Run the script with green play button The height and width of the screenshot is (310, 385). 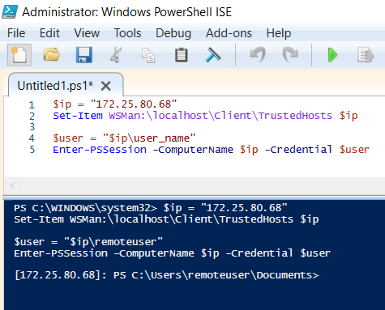[x=332, y=55]
